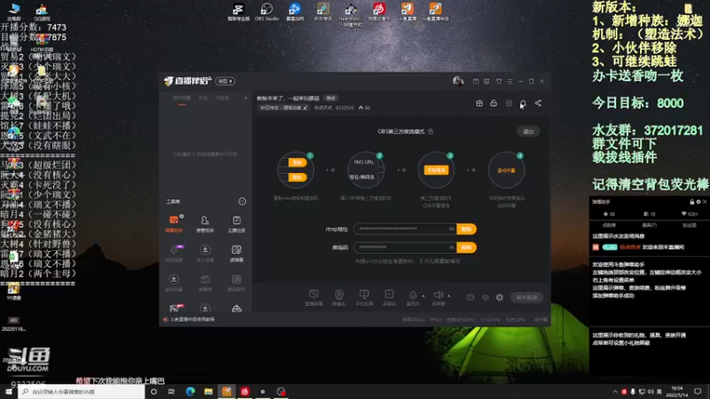Click the version badge next to app logo

point(225,81)
